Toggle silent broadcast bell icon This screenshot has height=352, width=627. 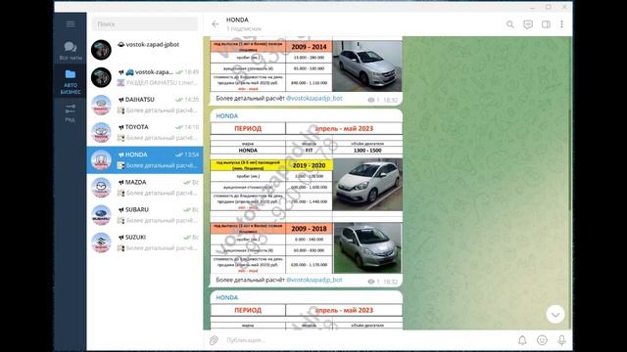(x=522, y=340)
